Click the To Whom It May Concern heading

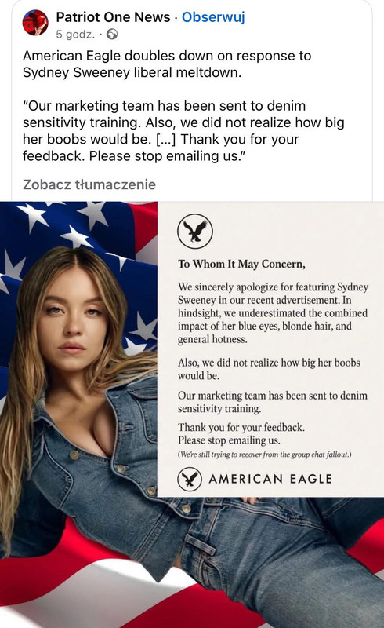coord(241,264)
